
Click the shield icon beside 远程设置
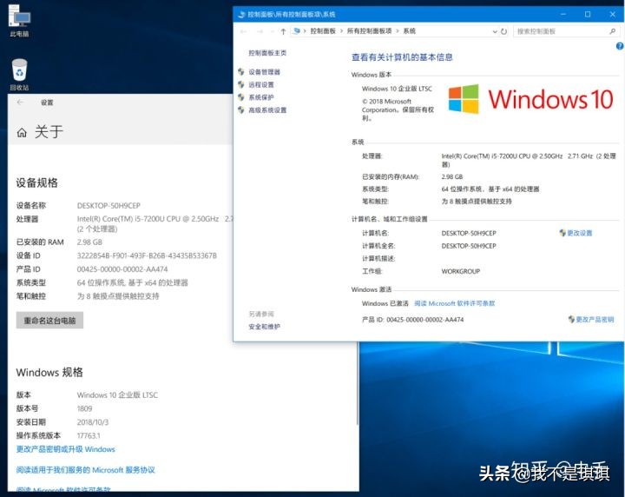point(241,84)
